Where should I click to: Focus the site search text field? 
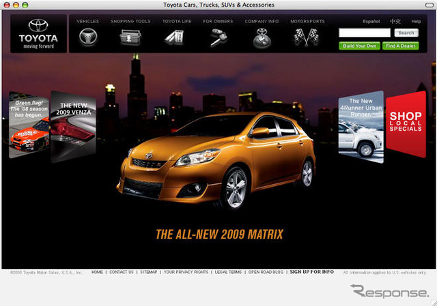(365, 33)
